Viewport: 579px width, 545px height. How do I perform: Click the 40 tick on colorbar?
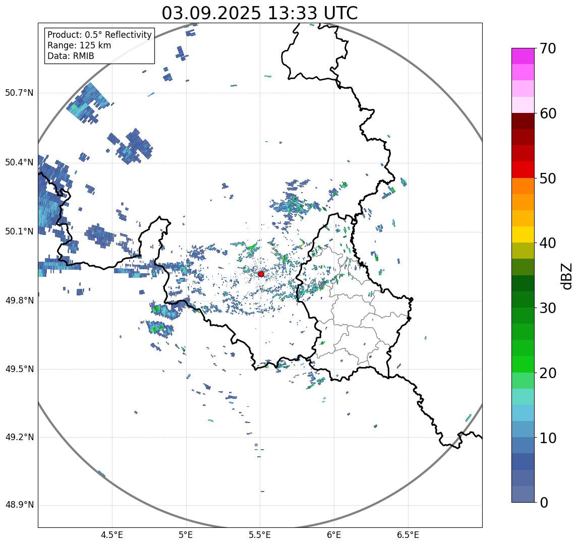548,243
